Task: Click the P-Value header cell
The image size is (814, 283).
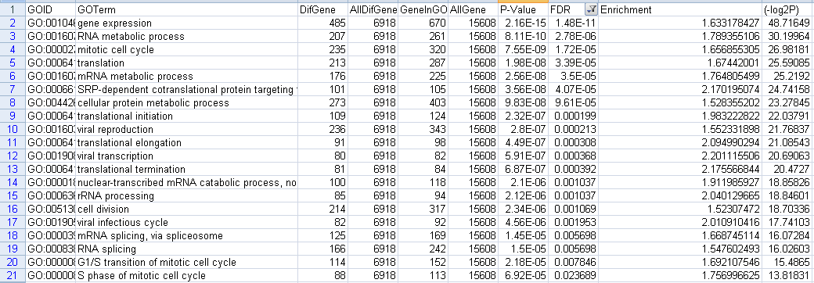Action: click(523, 9)
